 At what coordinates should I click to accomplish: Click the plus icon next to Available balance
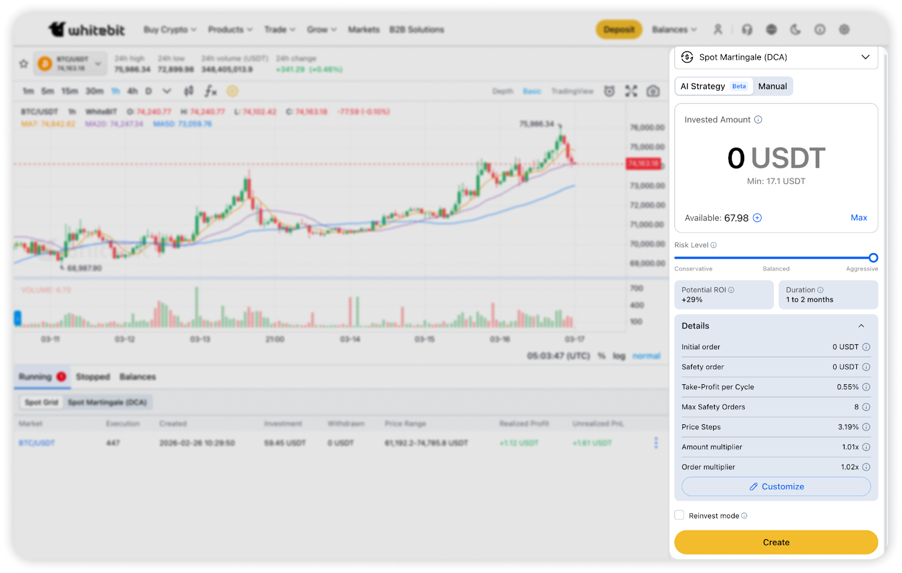tap(757, 218)
